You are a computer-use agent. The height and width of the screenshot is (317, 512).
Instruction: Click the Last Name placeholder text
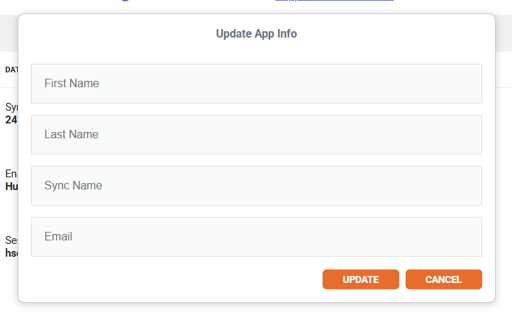coord(71,134)
